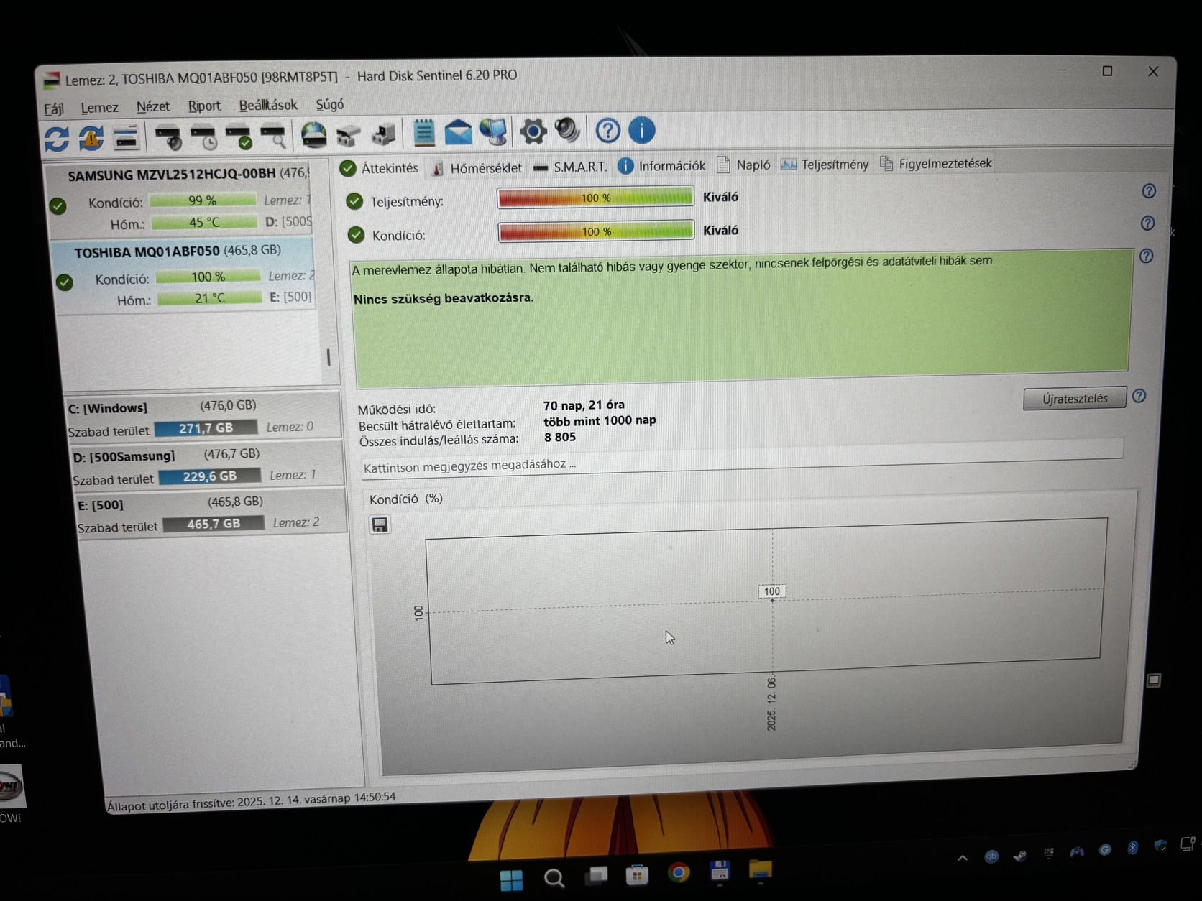Click the globe-on-disk toolbar icon
The image size is (1202, 901).
(x=314, y=134)
